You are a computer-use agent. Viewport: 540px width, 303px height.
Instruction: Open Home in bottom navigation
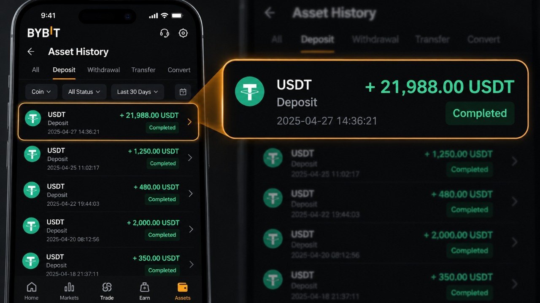(x=32, y=291)
